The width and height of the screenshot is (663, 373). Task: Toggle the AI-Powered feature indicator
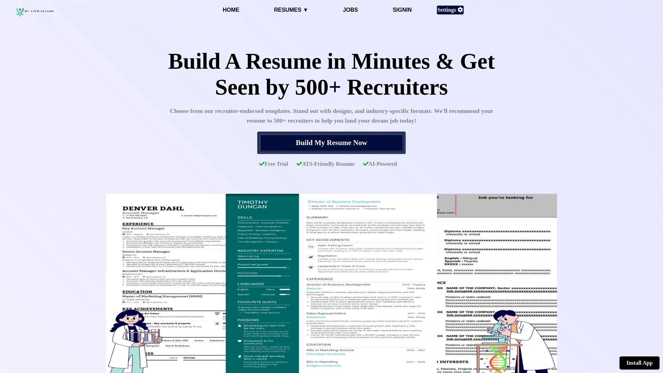click(x=380, y=163)
